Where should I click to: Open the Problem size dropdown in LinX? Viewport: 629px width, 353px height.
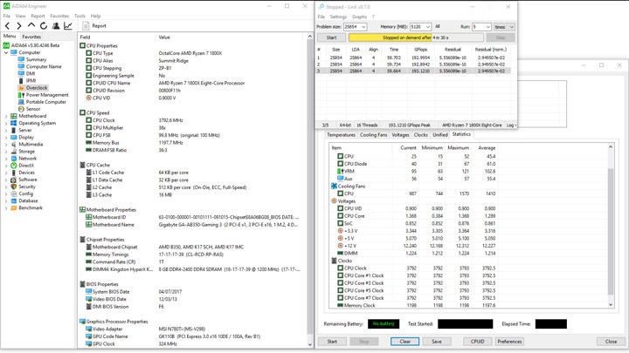tap(363, 27)
